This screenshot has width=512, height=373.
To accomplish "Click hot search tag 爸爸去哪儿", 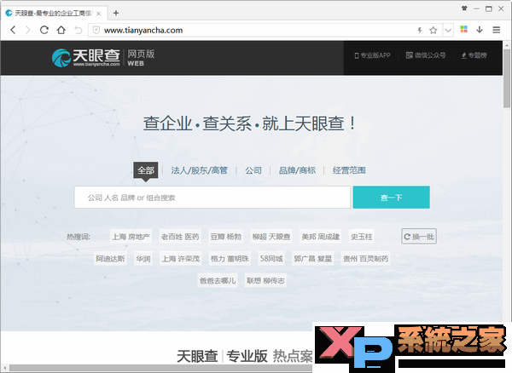I will point(218,280).
